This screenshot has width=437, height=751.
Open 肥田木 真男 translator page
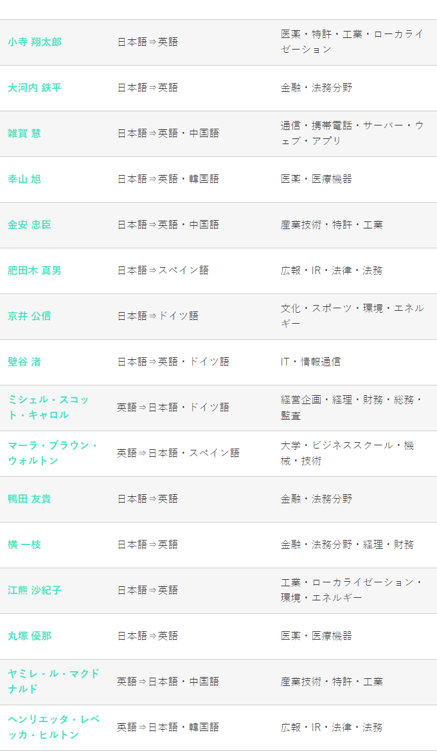point(35,270)
